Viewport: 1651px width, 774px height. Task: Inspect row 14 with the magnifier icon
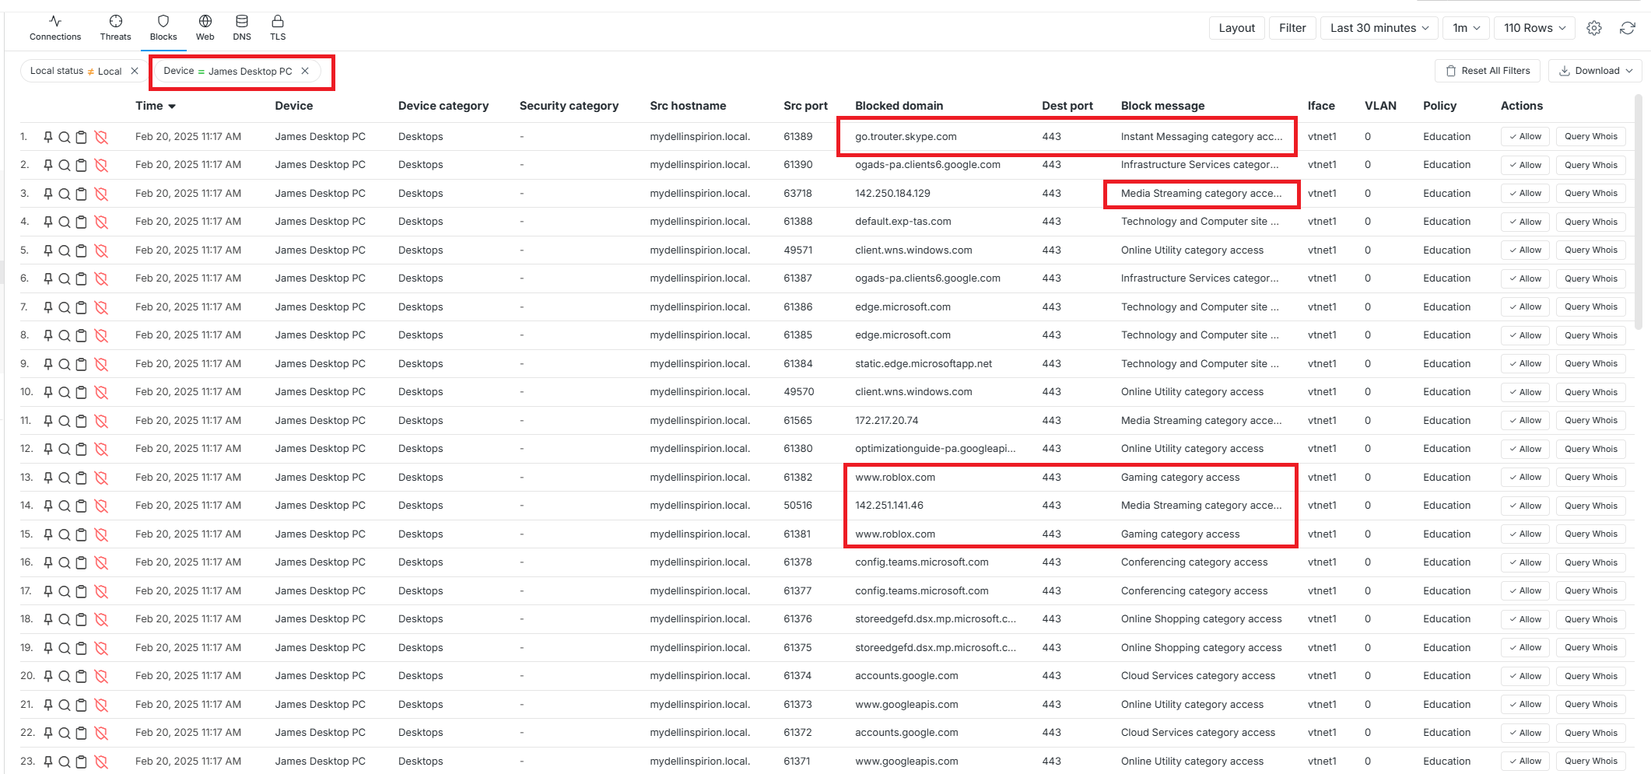[65, 506]
